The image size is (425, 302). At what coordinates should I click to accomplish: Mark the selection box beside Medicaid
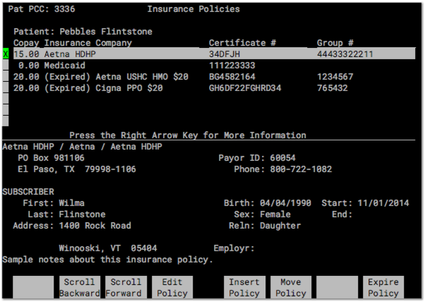pos(6,65)
